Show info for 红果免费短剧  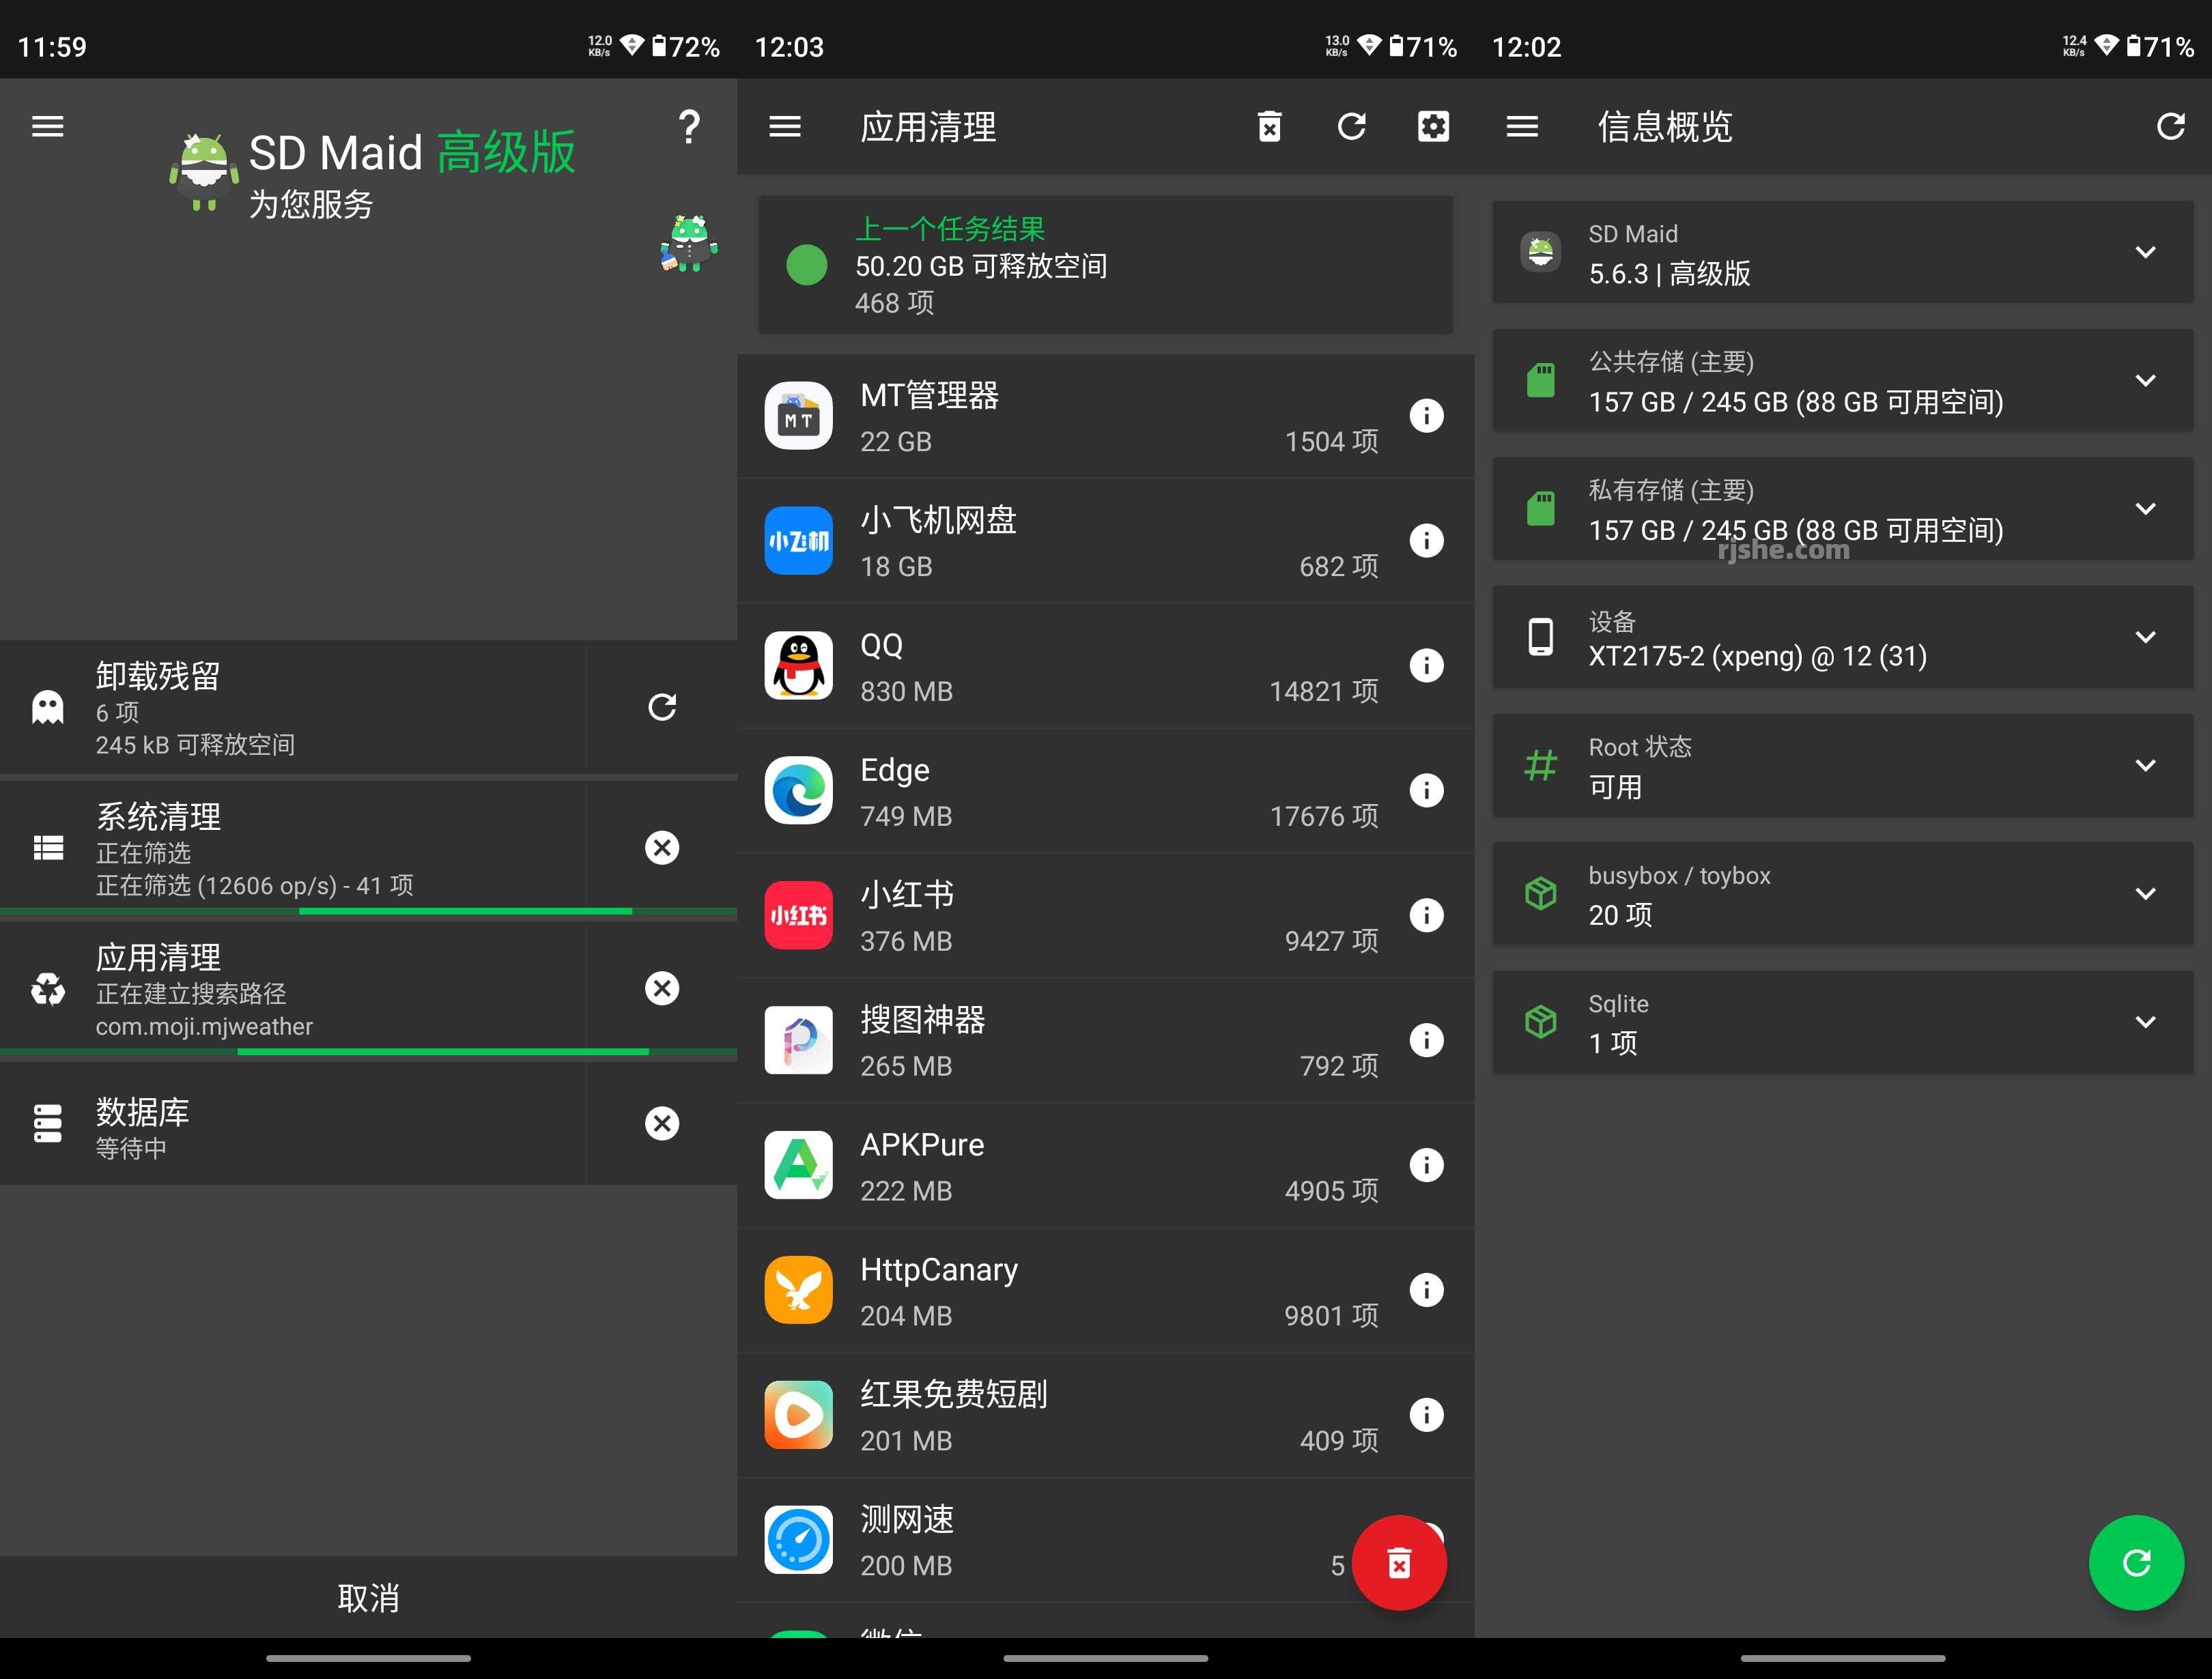coord(1426,1415)
